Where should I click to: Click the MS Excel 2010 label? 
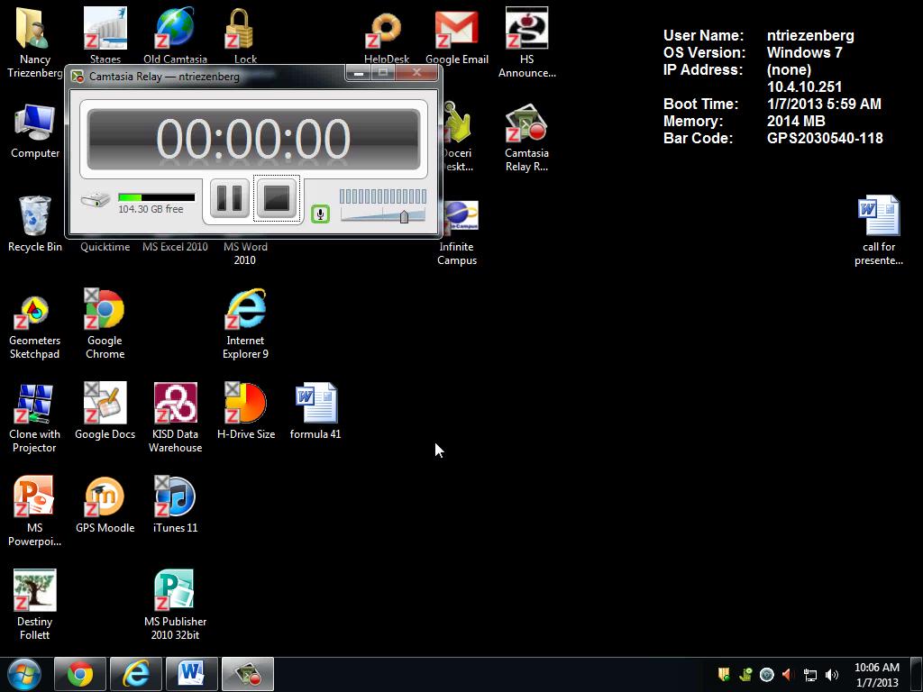[x=176, y=247]
